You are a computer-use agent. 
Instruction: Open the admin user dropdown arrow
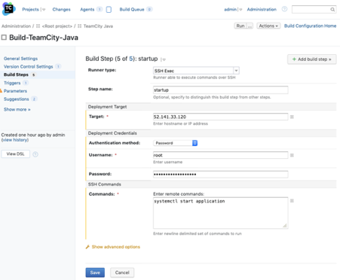coord(240,10)
